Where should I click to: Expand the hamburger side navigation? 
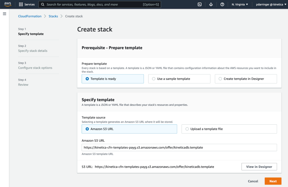4,14
